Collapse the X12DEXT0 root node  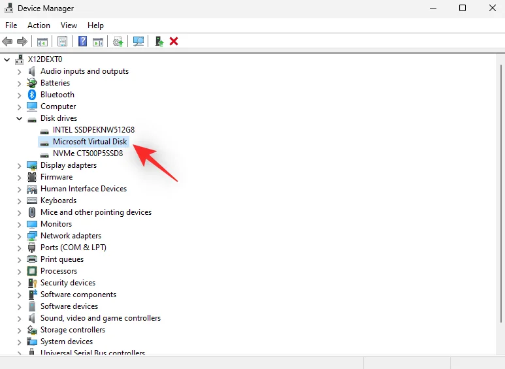pyautogui.click(x=7, y=59)
